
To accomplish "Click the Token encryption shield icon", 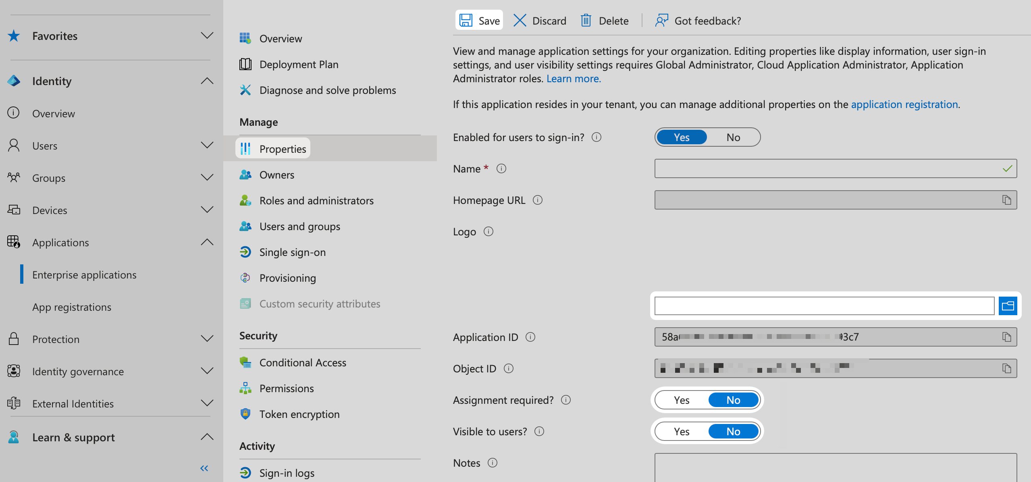I will tap(245, 414).
